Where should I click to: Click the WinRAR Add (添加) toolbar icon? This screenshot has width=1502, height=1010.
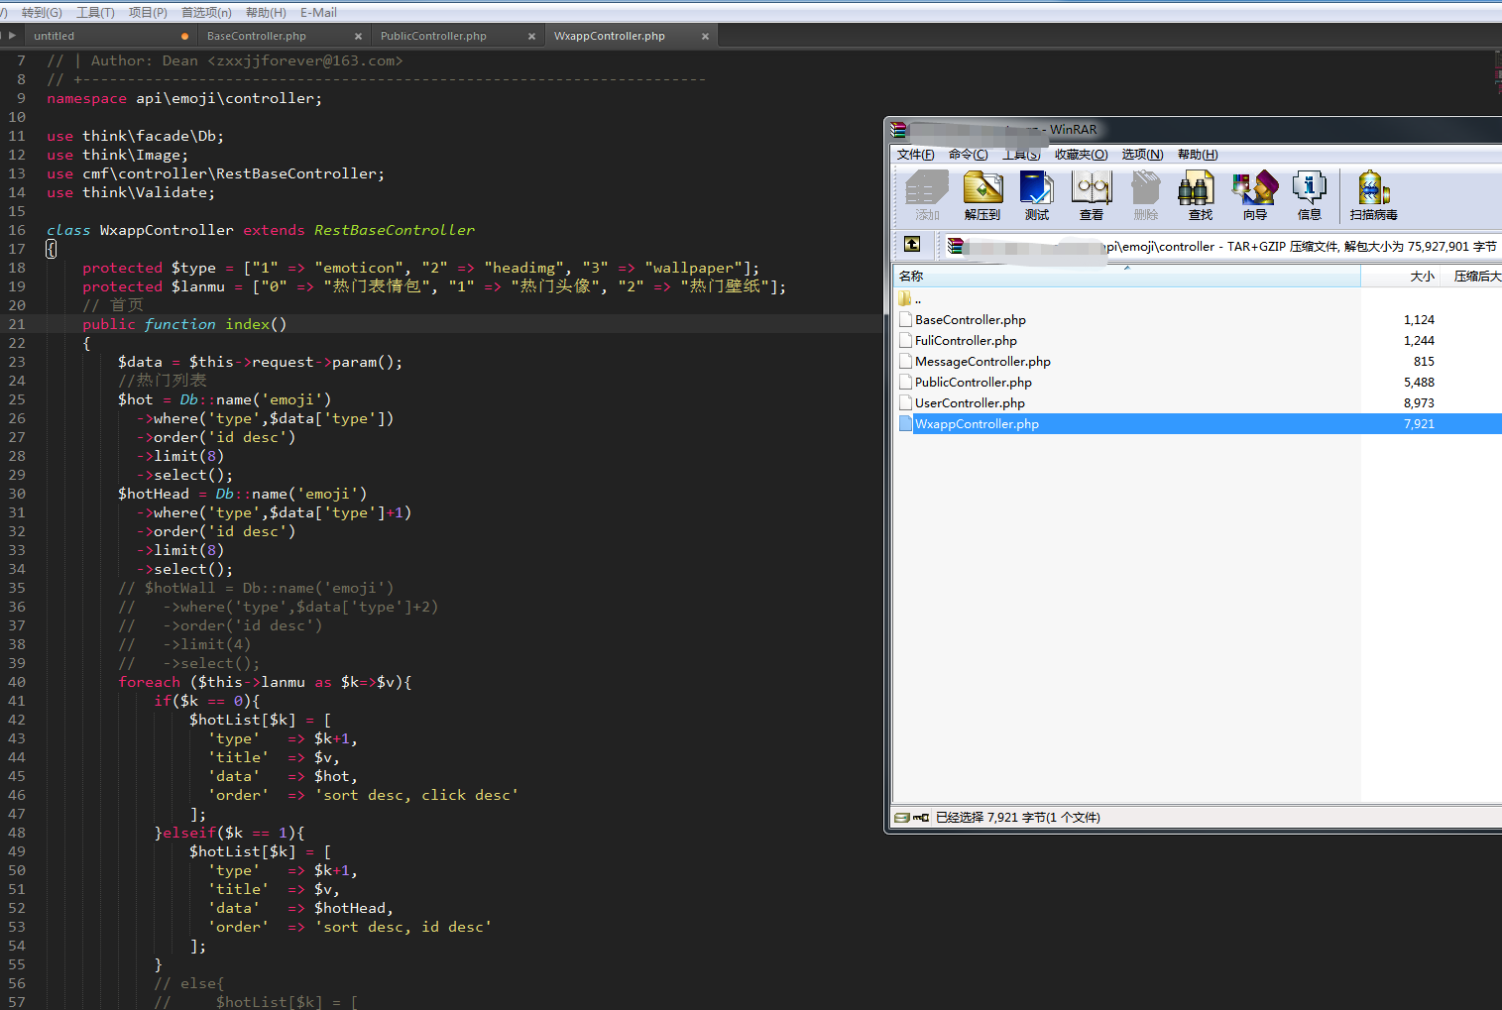[x=927, y=195]
